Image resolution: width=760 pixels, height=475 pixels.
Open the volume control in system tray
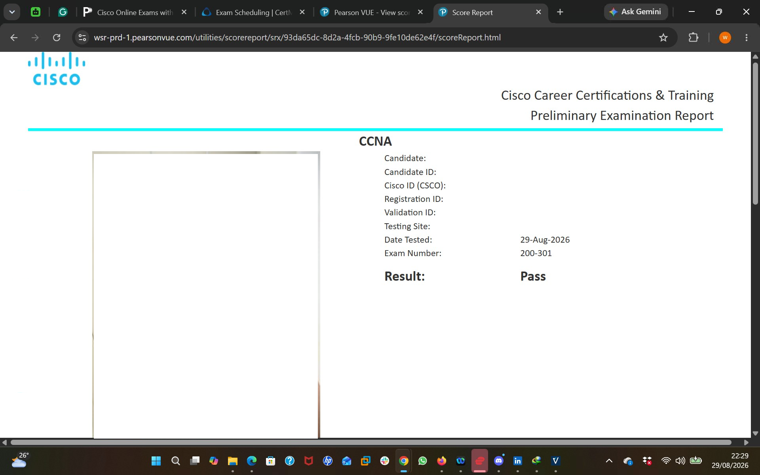[680, 461]
